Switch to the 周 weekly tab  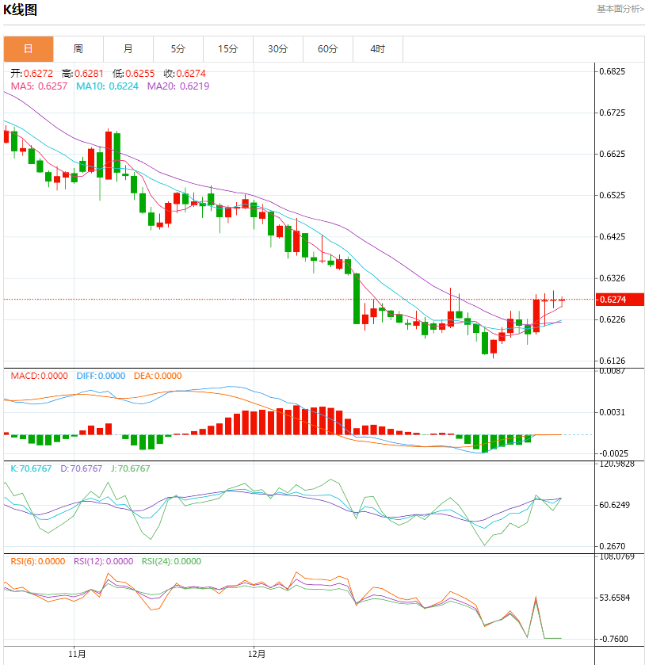coord(78,49)
